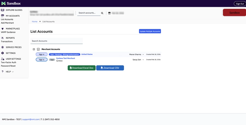
Task: Click the User Settings person-lock icon
Action: pos(2,59)
